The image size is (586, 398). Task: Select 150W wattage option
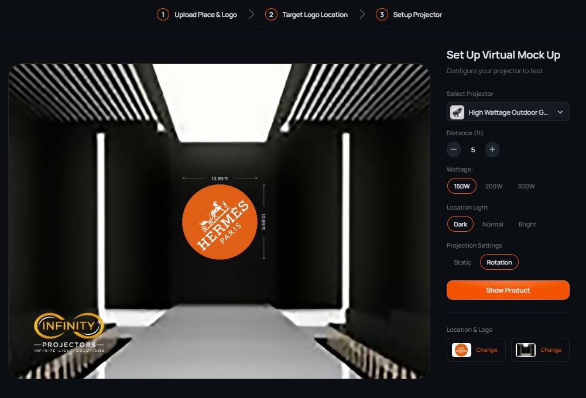pyautogui.click(x=461, y=186)
